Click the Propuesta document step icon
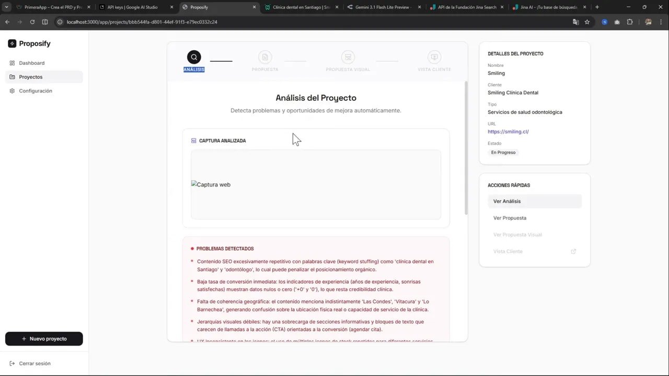The image size is (669, 376). click(265, 57)
